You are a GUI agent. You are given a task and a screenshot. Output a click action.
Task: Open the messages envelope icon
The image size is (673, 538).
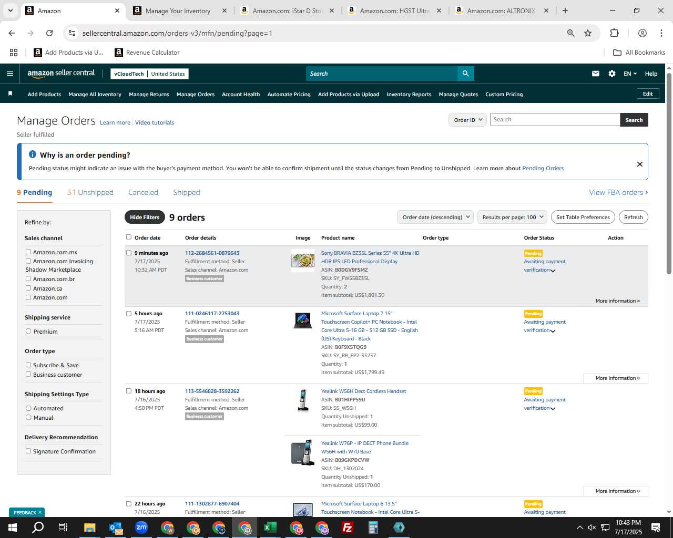(x=596, y=74)
